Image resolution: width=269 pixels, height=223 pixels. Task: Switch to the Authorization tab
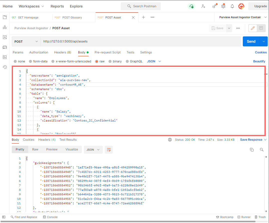pos(39,52)
